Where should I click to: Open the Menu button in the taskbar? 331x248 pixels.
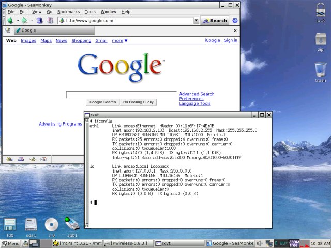click(10, 243)
